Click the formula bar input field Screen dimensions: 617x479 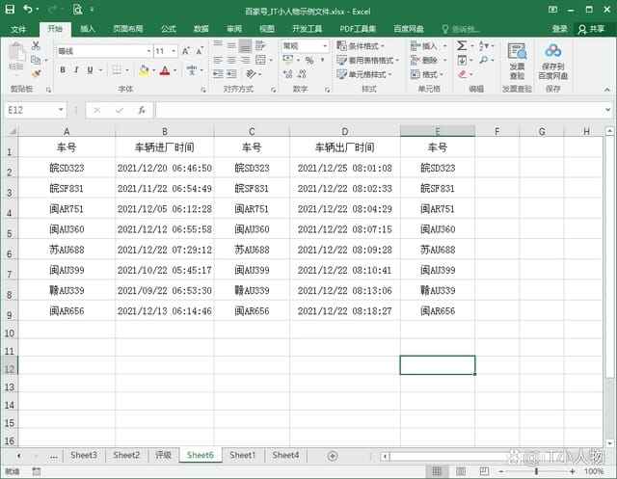click(x=379, y=110)
